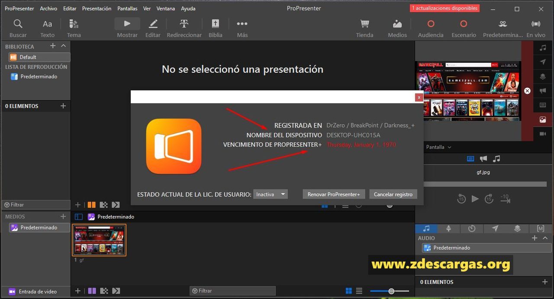Open the Predetermina... look selector
The image size is (554, 299).
click(502, 29)
